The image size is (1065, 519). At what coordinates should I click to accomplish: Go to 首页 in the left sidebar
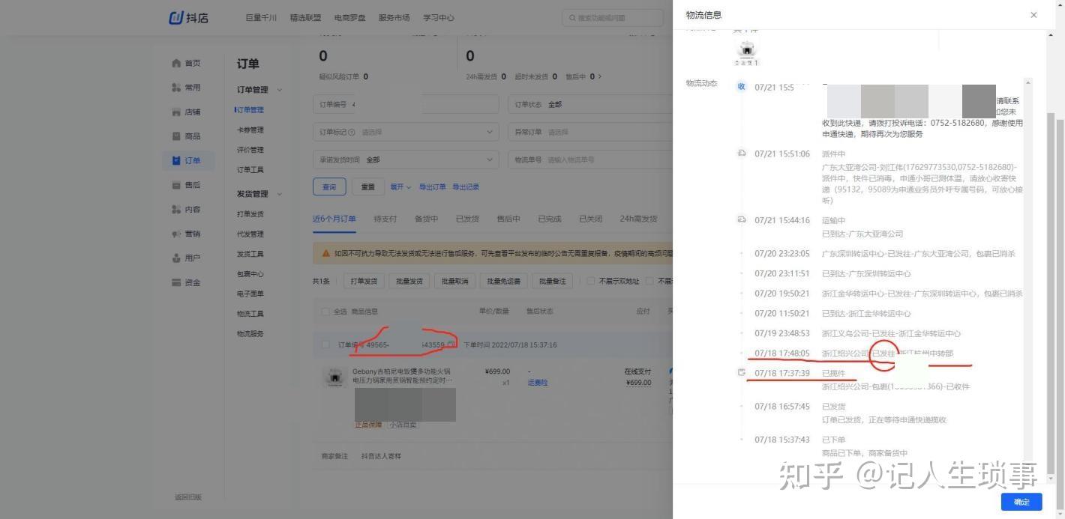click(x=186, y=63)
